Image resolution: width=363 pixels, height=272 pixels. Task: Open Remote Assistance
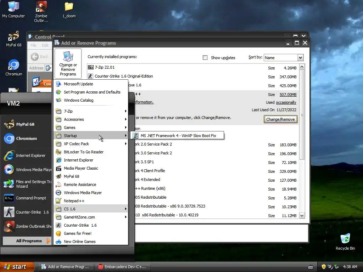point(91,185)
